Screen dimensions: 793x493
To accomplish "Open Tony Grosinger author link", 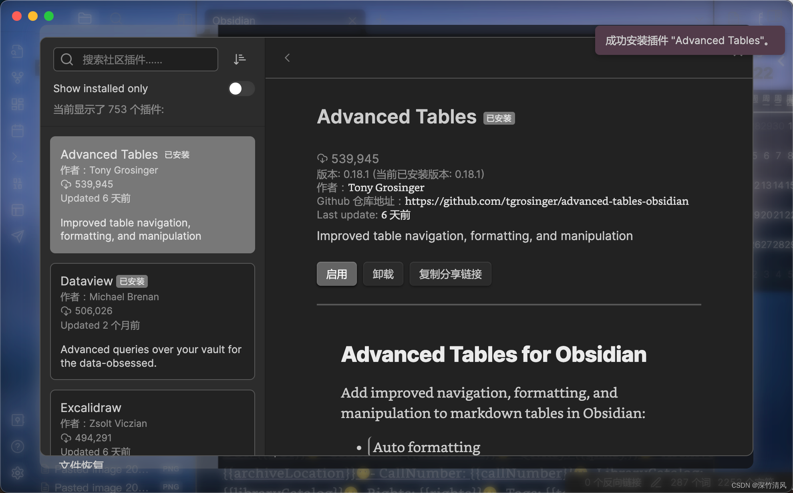I will pyautogui.click(x=386, y=188).
